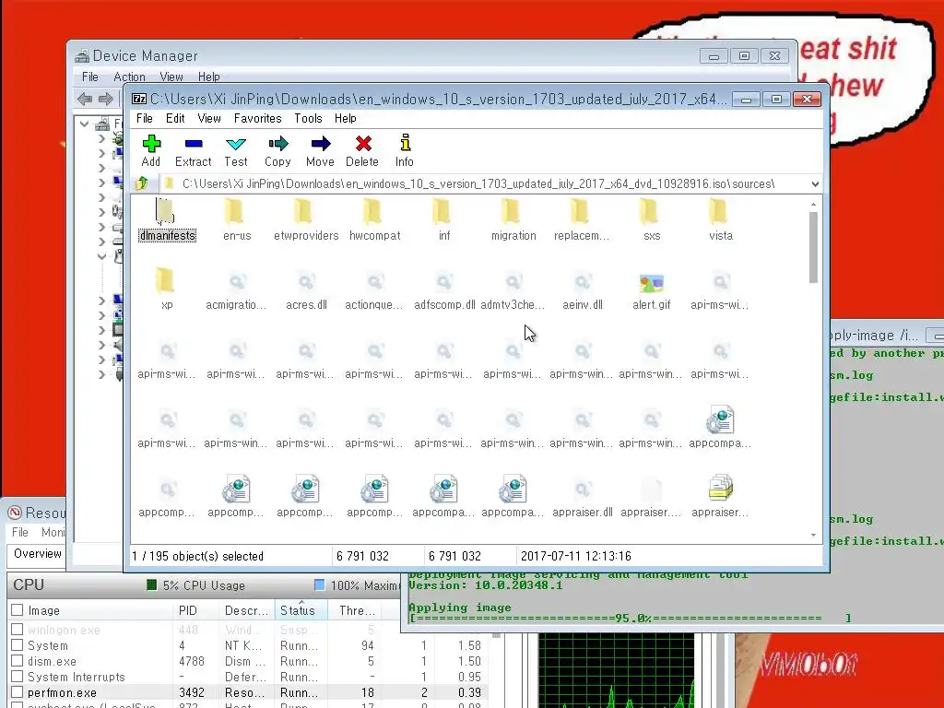Go up one folder level in 7-Zip
This screenshot has width=944, height=708.
[x=142, y=183]
